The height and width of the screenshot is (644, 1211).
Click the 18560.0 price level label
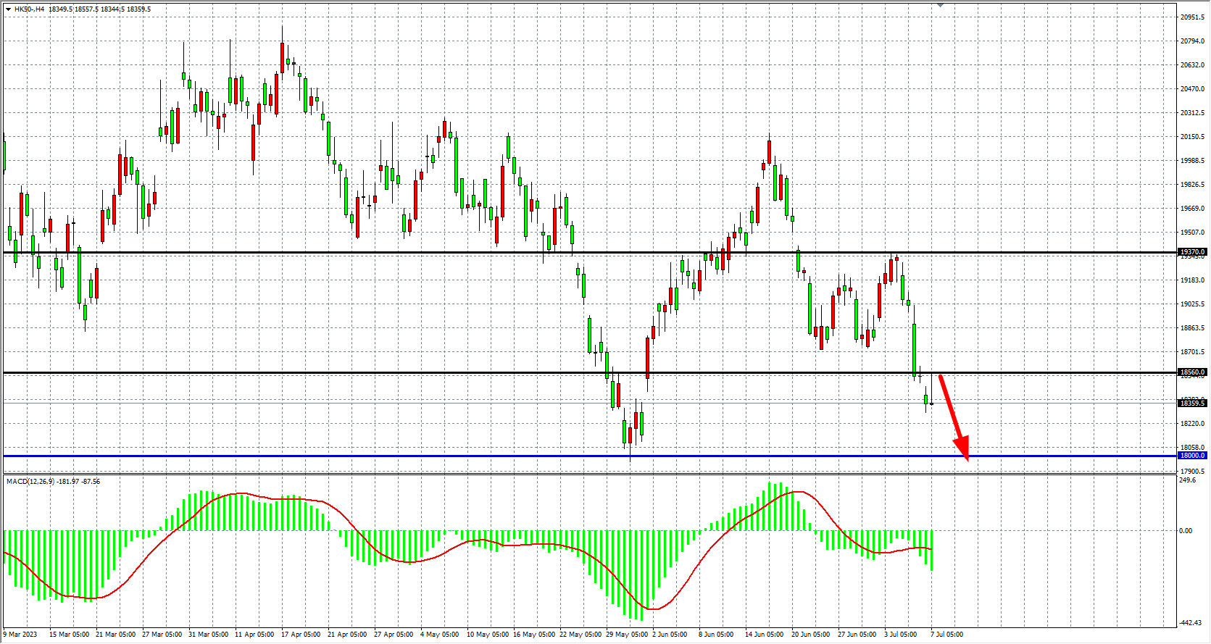pos(1192,372)
